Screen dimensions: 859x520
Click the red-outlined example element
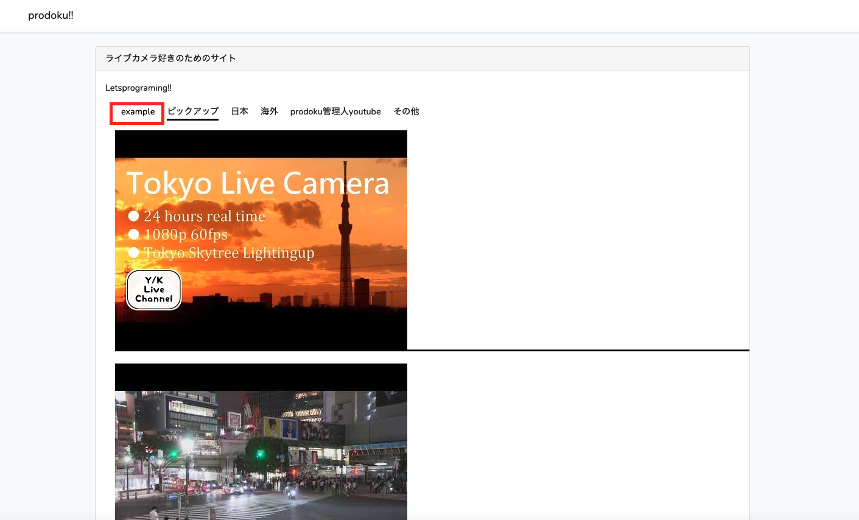(x=137, y=112)
